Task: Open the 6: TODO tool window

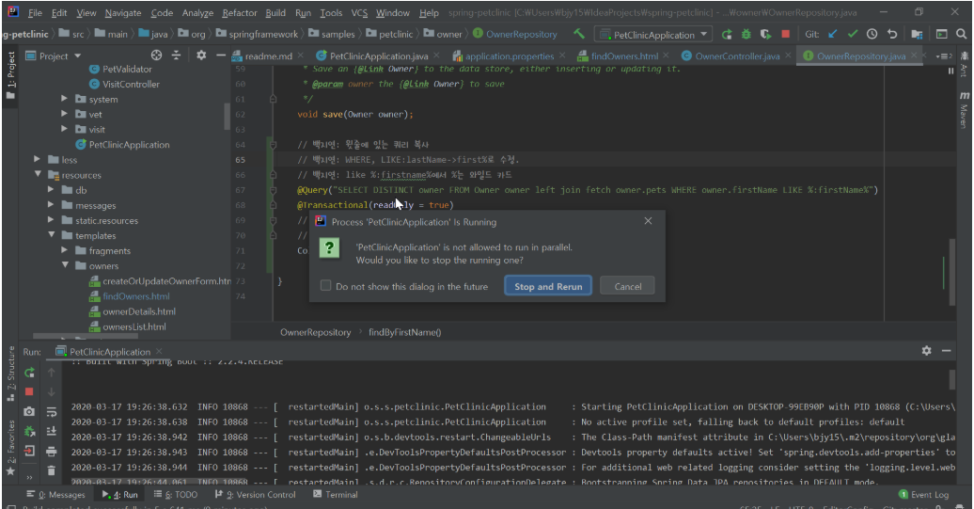Action: [175, 495]
